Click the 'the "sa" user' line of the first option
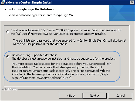 point(58,34)
